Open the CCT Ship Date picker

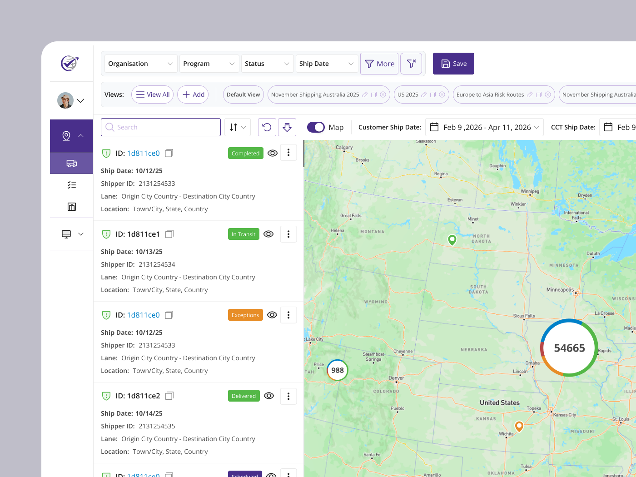tap(618, 127)
